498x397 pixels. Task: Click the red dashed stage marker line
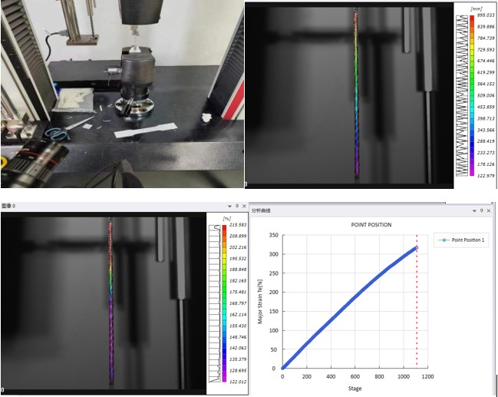417,307
